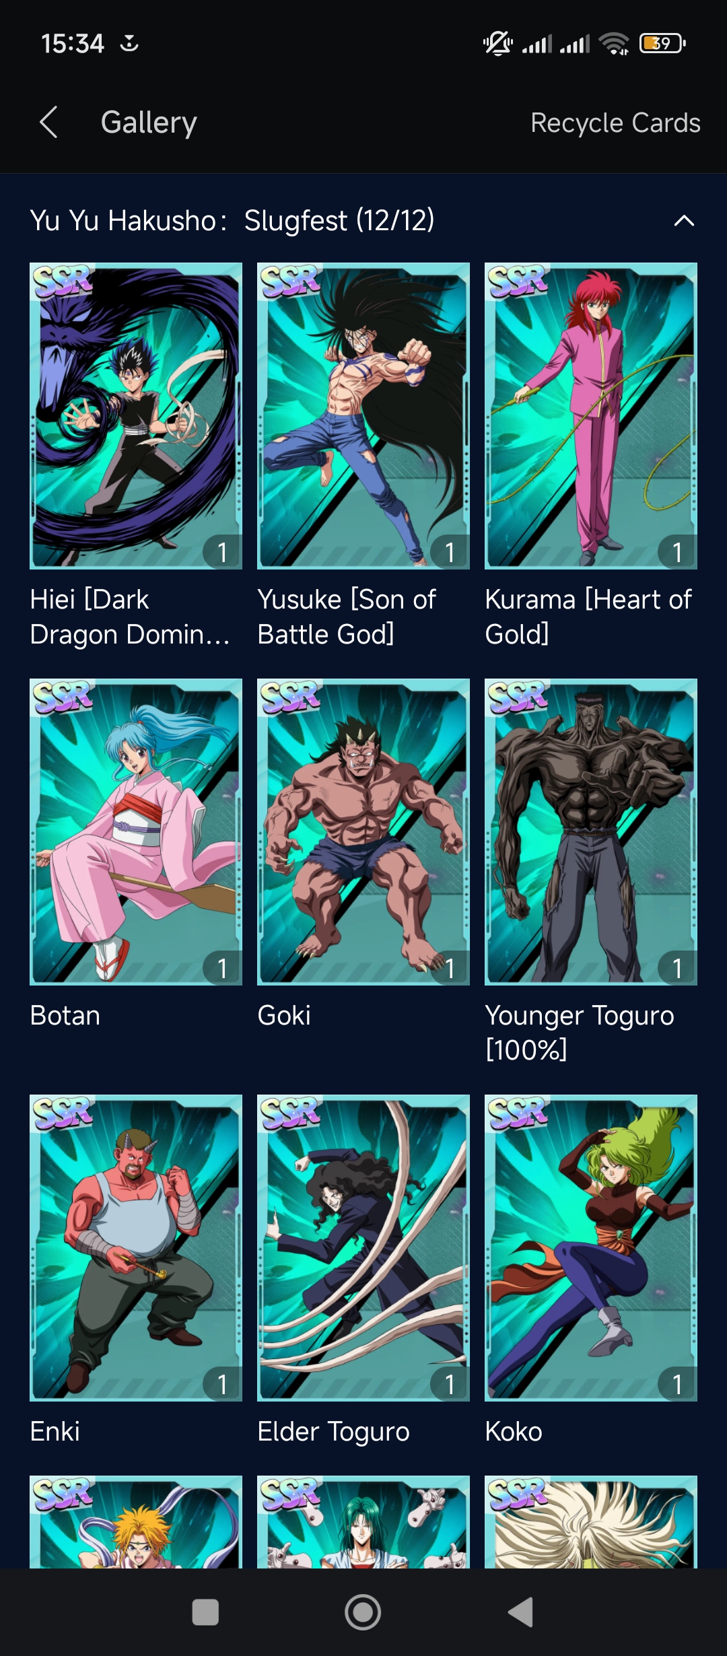Open the orange-haired character card in the bottom row
This screenshot has height=1656, width=727.
click(136, 1521)
